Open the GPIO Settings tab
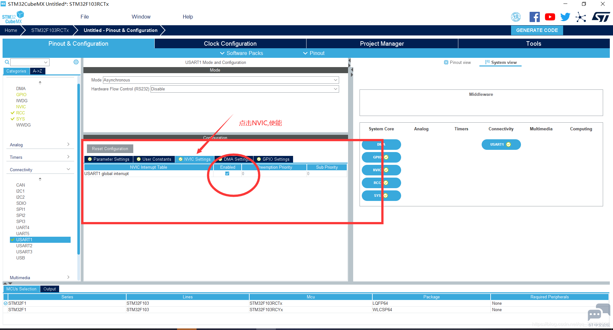This screenshot has height=330, width=613. [273, 159]
